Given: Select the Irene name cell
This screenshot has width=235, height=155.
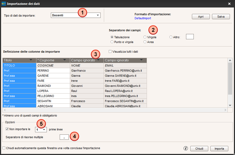Looking at the screenshot, I should [x=87, y=81].
